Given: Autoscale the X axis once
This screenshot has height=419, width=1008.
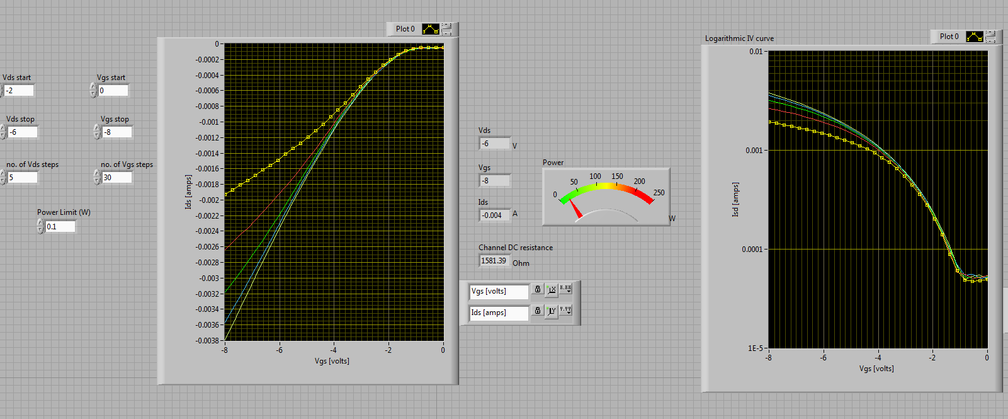Looking at the screenshot, I should point(552,289).
